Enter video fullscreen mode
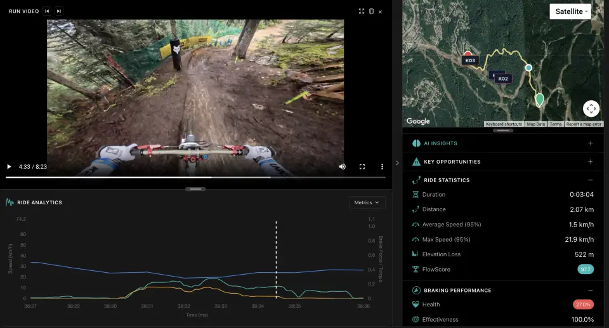Screen dimensions: 609x328 click(362, 167)
